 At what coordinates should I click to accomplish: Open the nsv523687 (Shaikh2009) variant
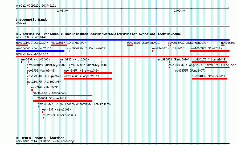[68, 43]
